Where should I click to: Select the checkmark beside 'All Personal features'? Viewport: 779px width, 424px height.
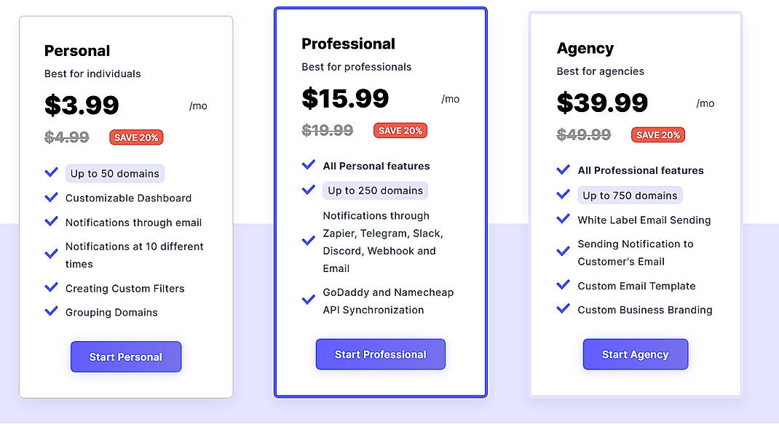[308, 165]
